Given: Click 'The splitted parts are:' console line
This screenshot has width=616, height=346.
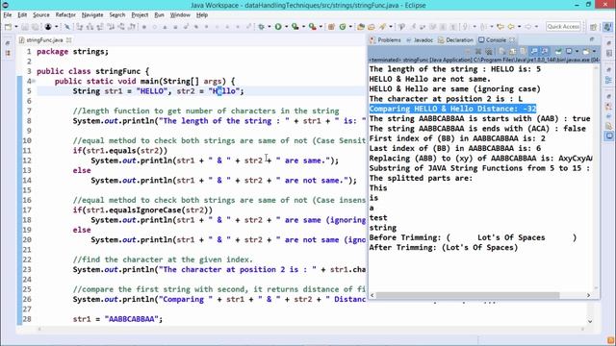Looking at the screenshot, I should (x=422, y=178).
